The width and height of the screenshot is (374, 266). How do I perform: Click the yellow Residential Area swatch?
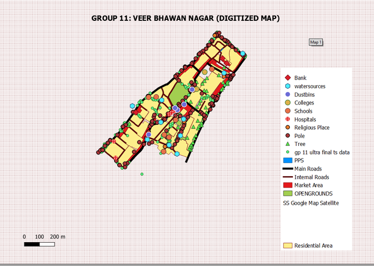point(287,245)
